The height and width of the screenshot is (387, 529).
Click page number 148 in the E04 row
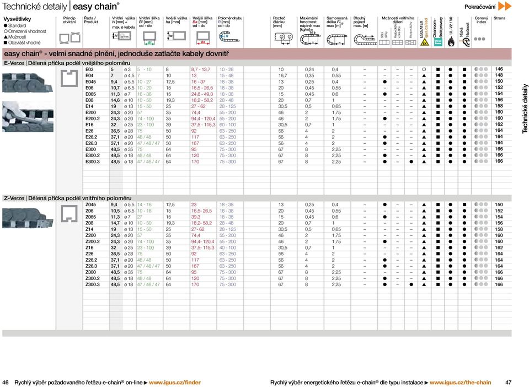point(499,75)
